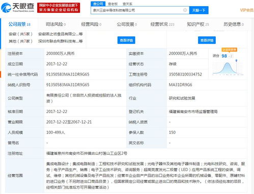Click the 其他(共7家) region label
This screenshot has width=254, height=194.
click(x=20, y=41)
